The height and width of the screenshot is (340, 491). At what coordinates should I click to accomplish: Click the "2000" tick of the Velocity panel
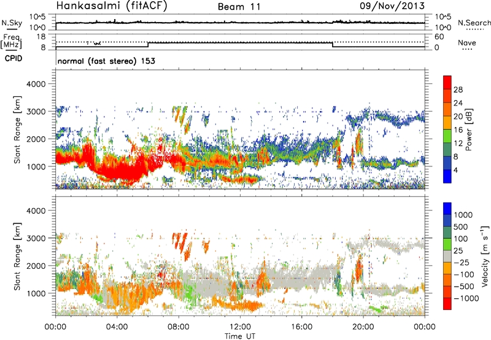[36, 266]
